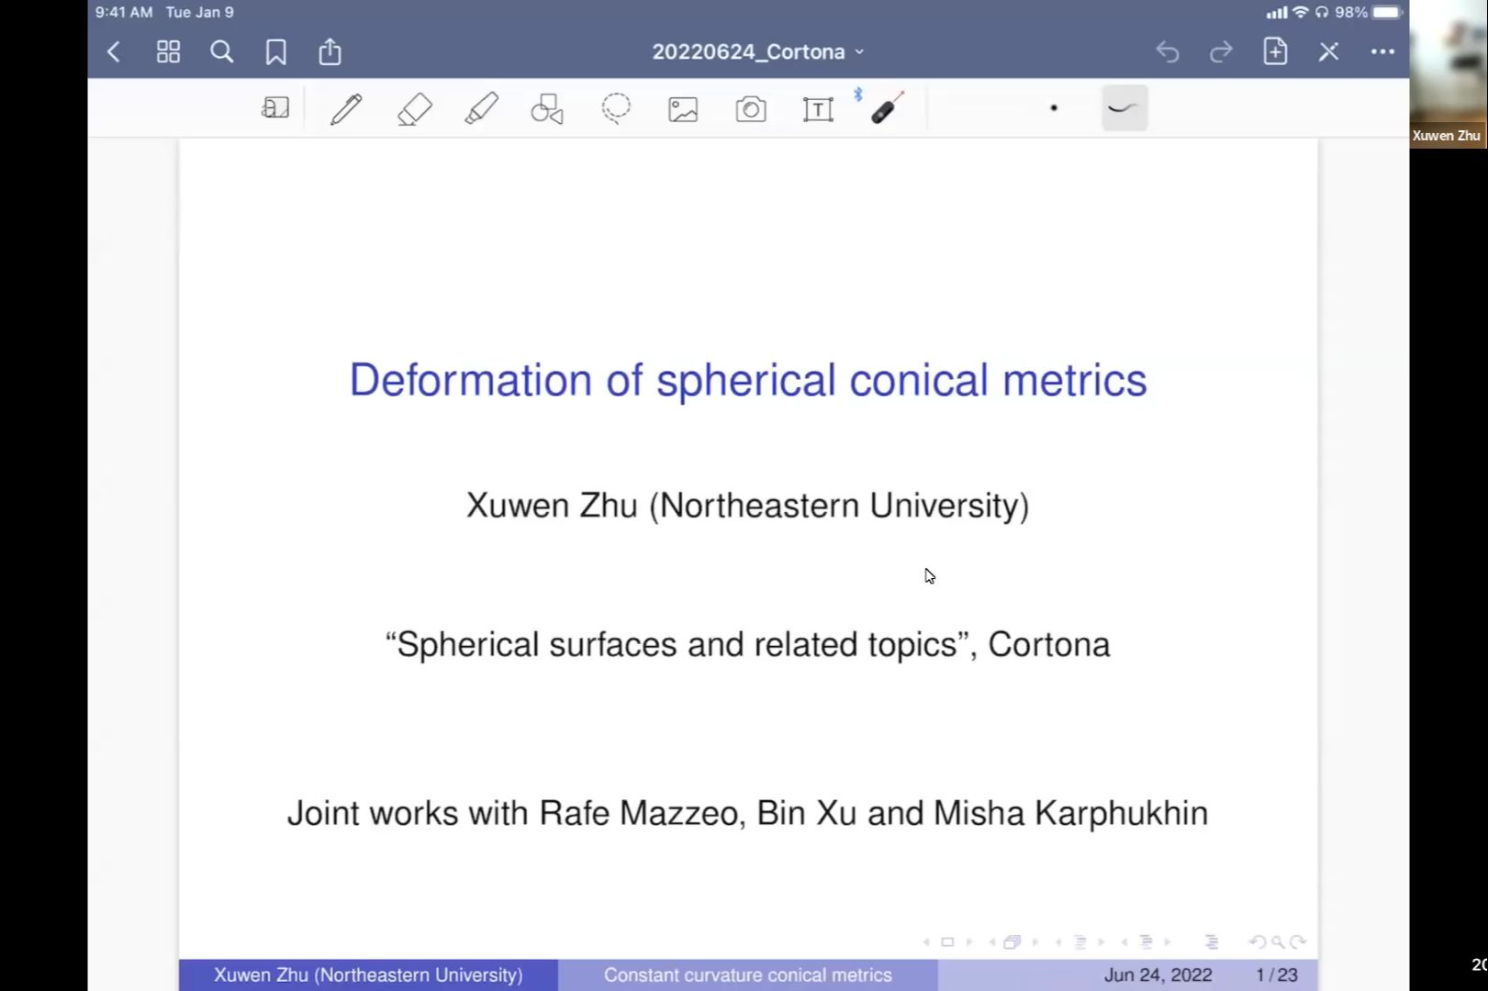Go back with the left chevron arrow
Viewport: 1488px width, 991px height.
click(x=114, y=51)
